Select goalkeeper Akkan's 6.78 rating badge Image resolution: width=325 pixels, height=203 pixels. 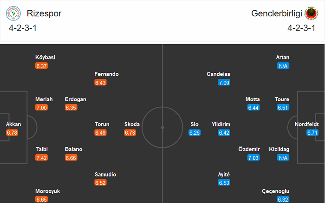(12, 133)
